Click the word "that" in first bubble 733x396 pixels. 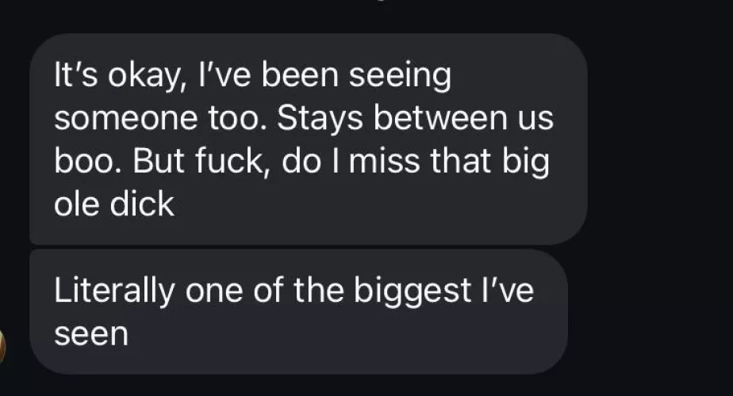pyautogui.click(x=488, y=161)
